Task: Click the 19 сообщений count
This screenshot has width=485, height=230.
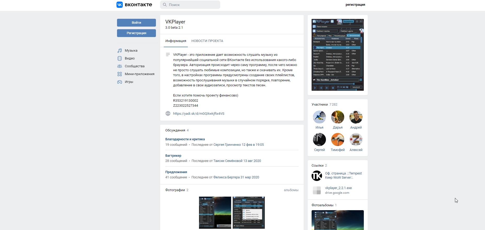Action: 176,145
